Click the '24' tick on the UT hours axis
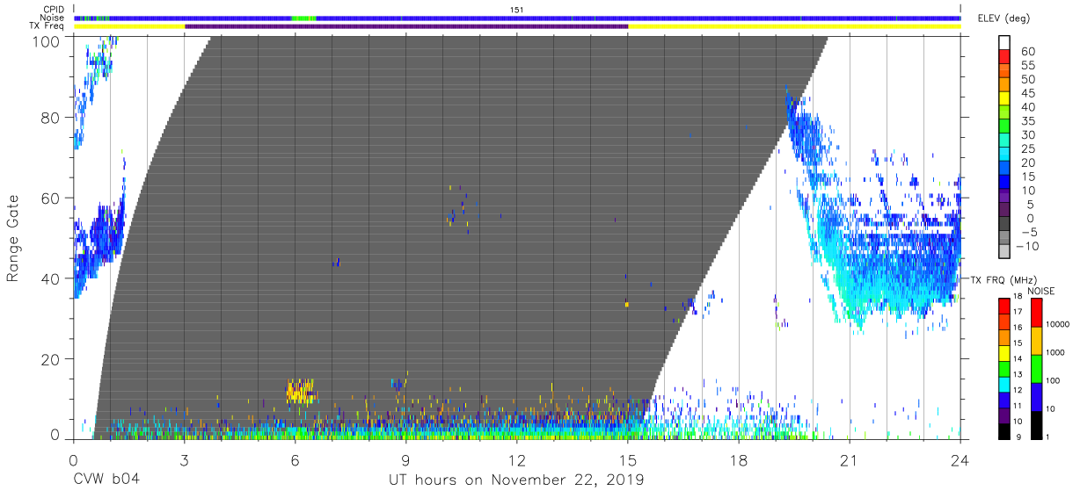Screen dimensions: 1080x498 (x=960, y=459)
